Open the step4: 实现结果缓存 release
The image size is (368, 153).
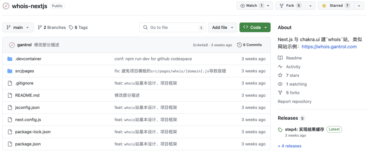pyautogui.click(x=304, y=129)
